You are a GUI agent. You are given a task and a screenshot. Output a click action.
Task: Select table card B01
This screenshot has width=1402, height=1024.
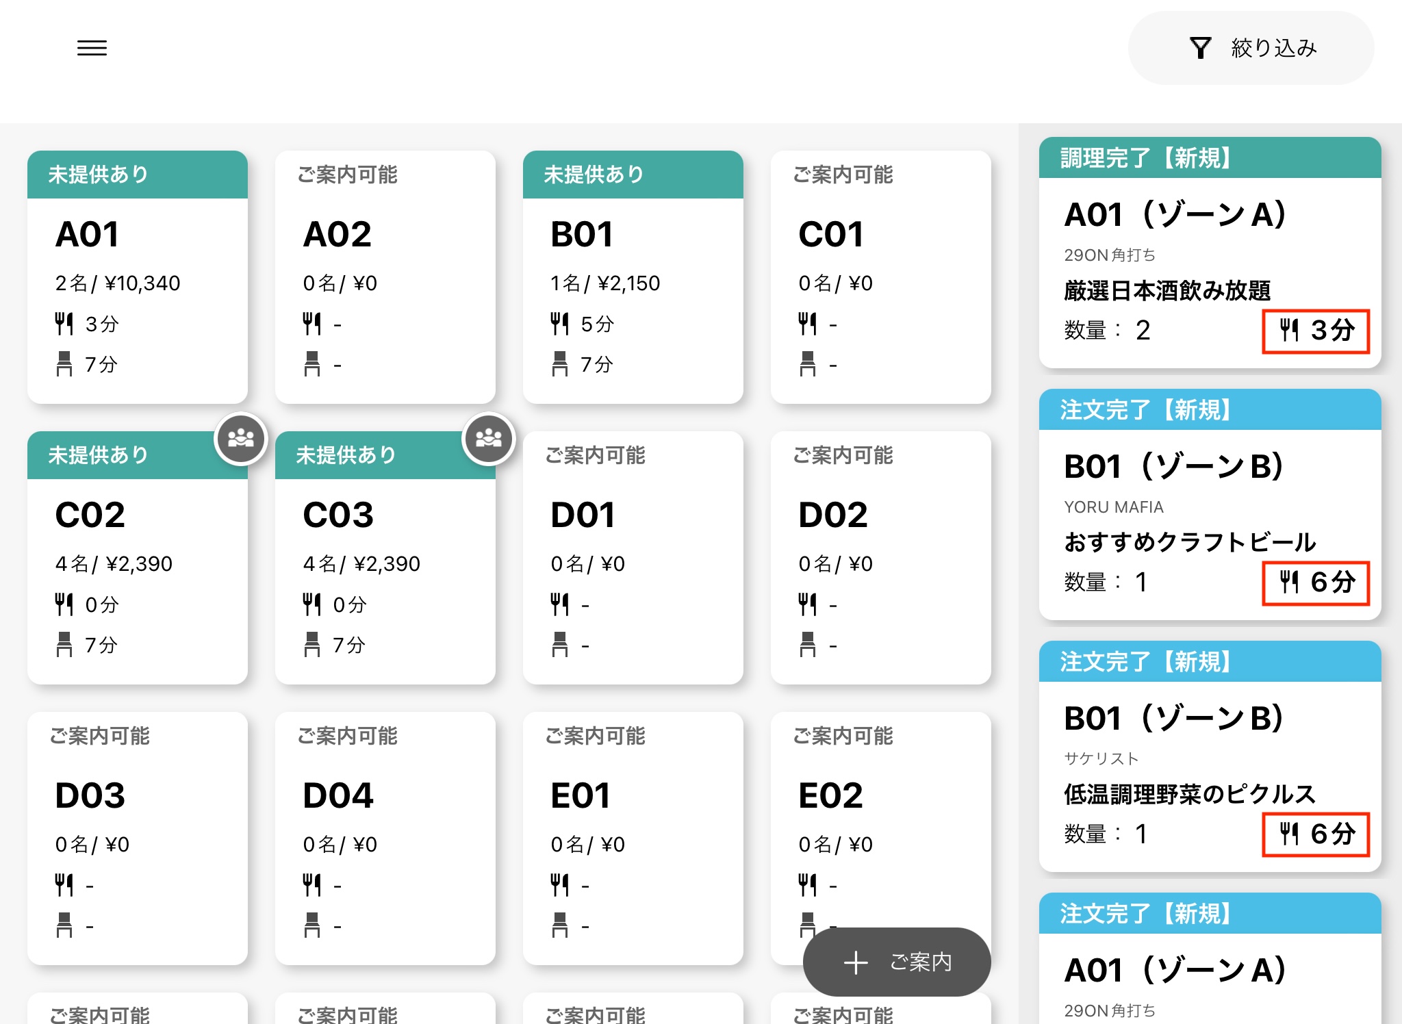(x=633, y=277)
